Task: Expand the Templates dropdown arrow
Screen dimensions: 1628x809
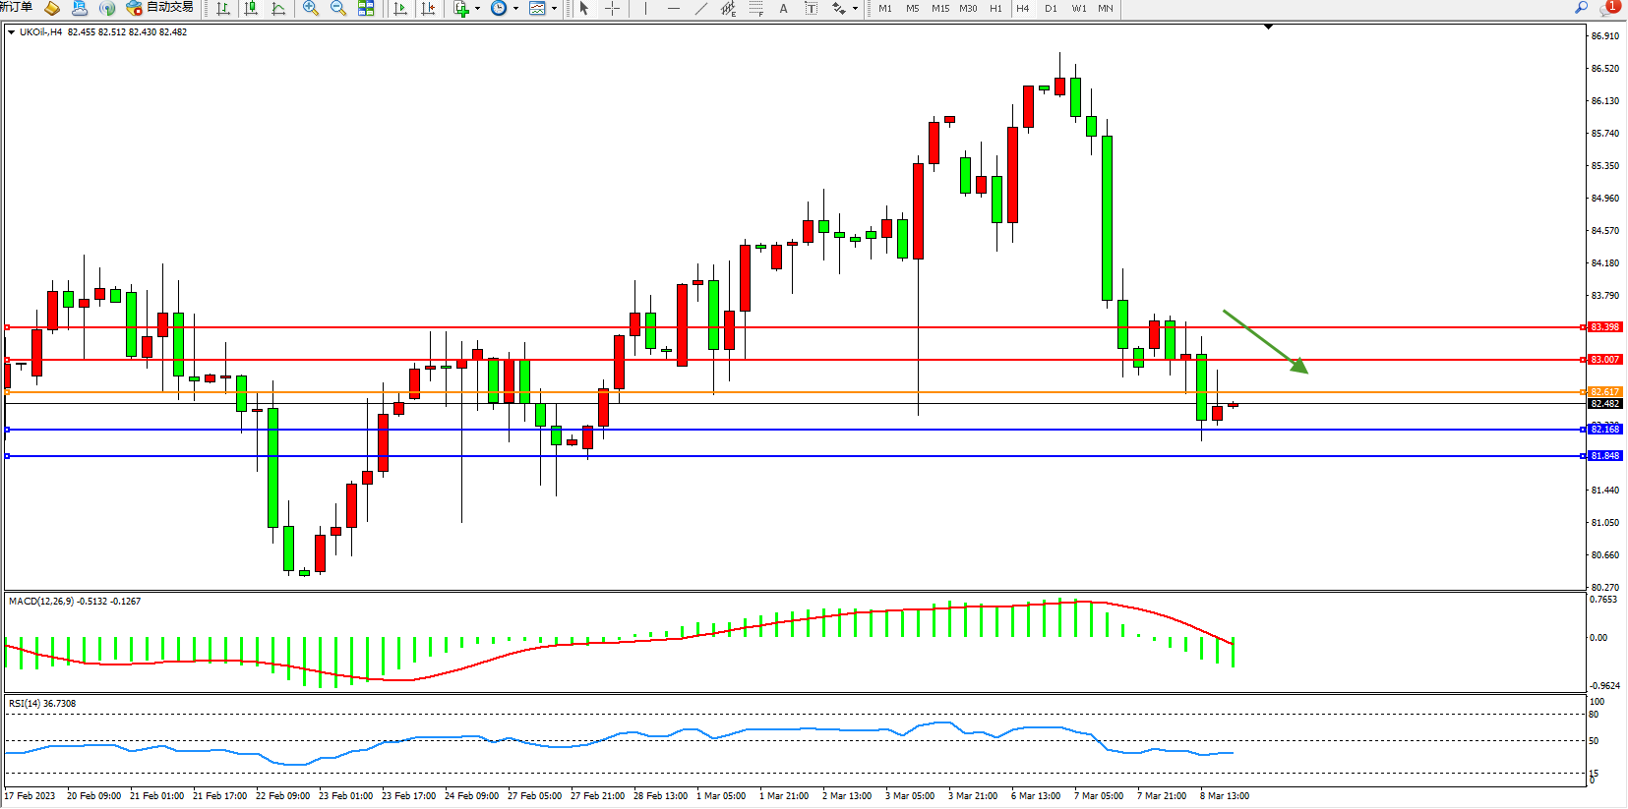Action: [x=554, y=9]
